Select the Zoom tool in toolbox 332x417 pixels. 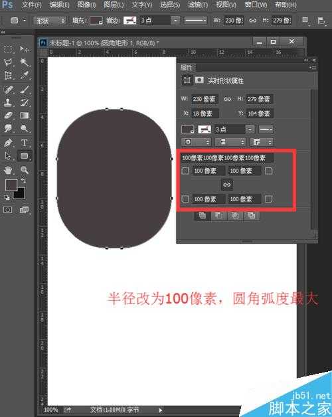tap(25, 170)
